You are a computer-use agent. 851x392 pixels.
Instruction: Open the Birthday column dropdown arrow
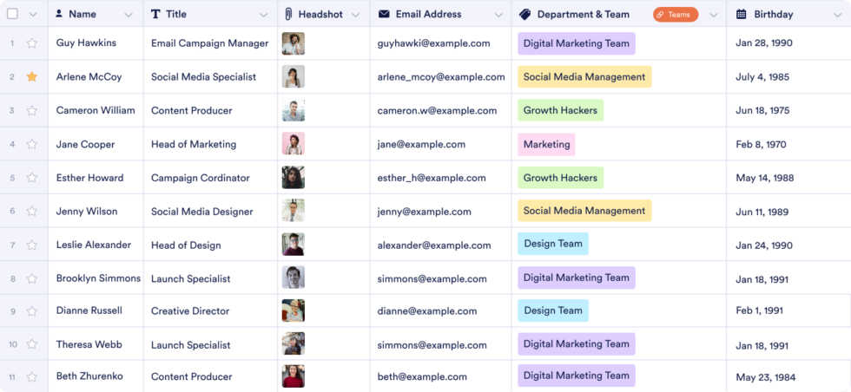[x=837, y=15]
